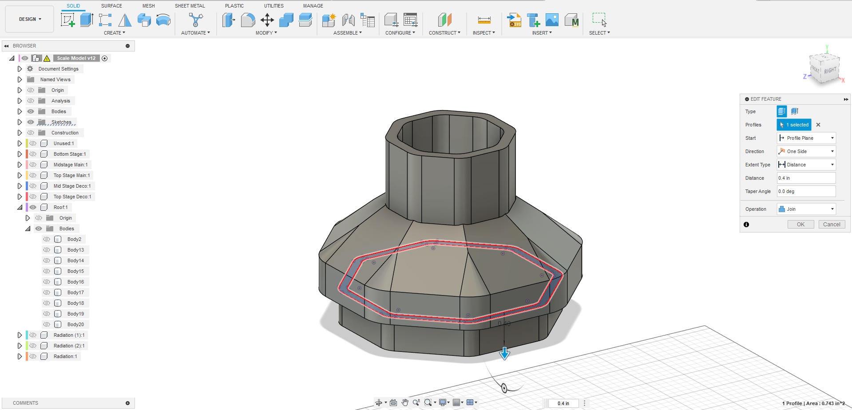Switch to the UTILITIES tab

[x=274, y=6]
